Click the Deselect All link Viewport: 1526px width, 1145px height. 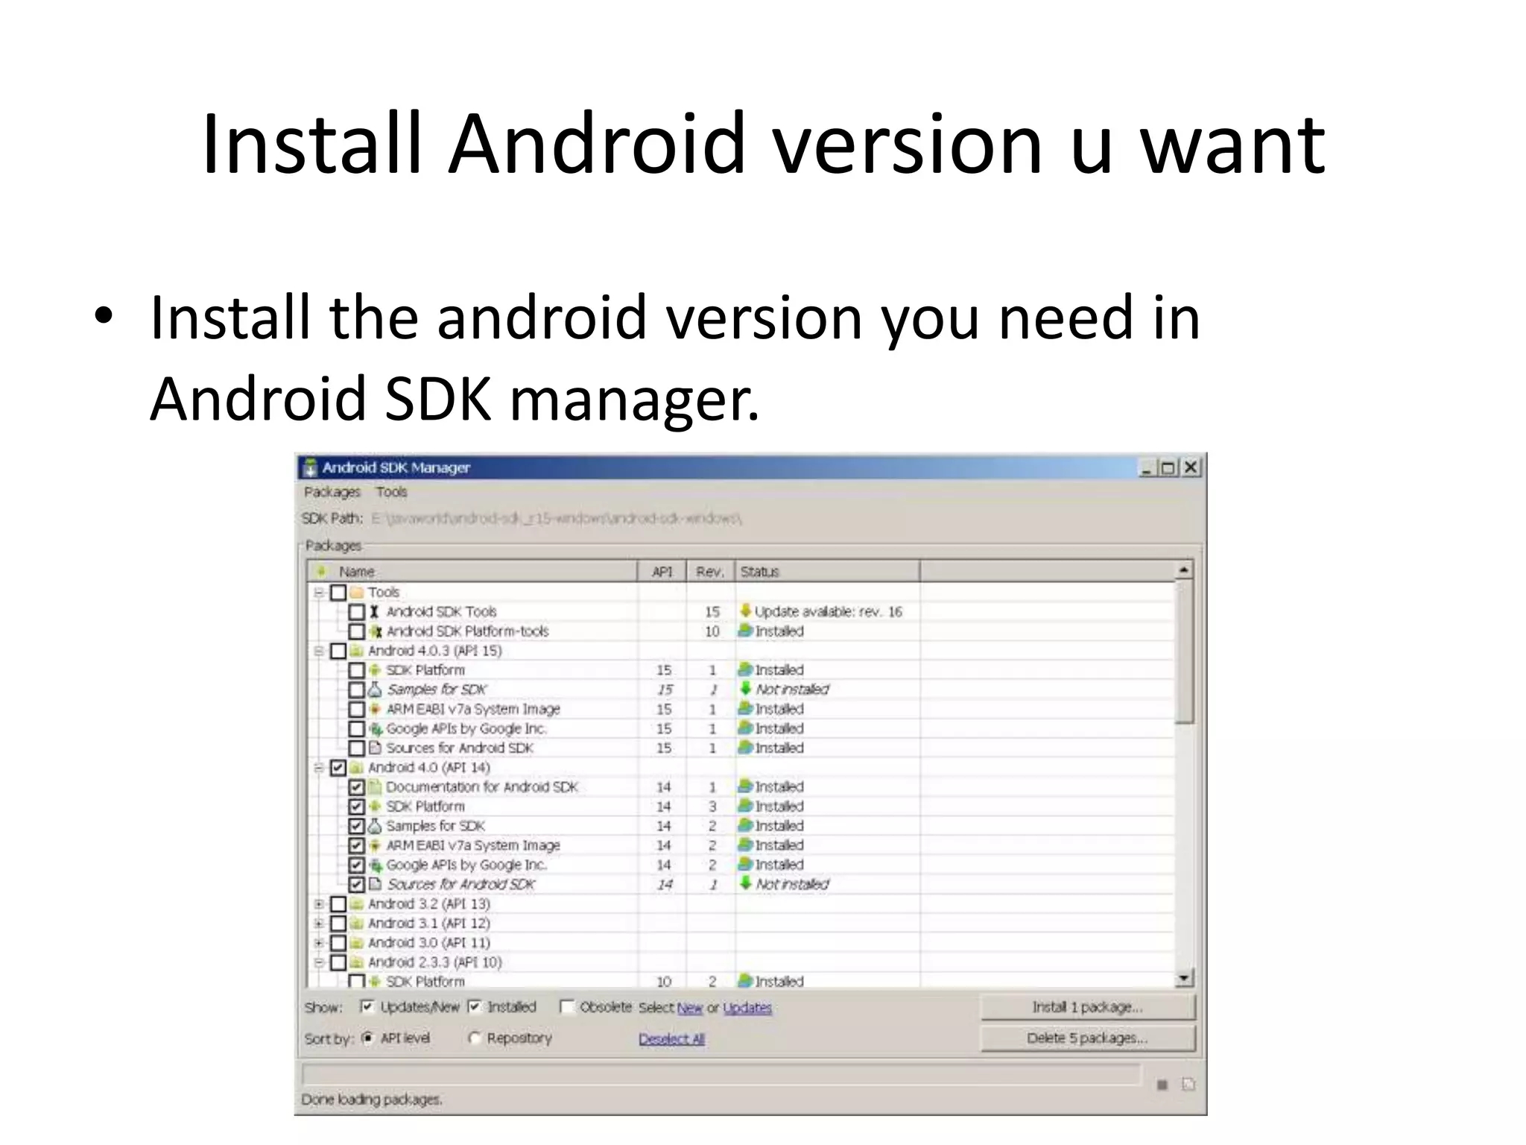pyautogui.click(x=671, y=1039)
